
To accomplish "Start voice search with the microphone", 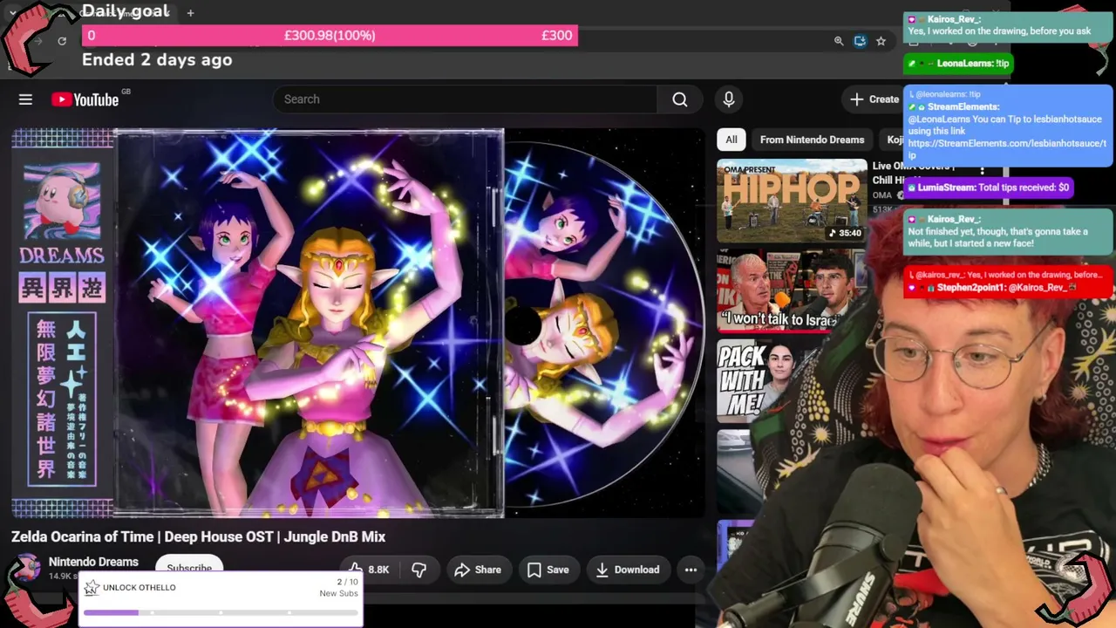I will pos(729,99).
